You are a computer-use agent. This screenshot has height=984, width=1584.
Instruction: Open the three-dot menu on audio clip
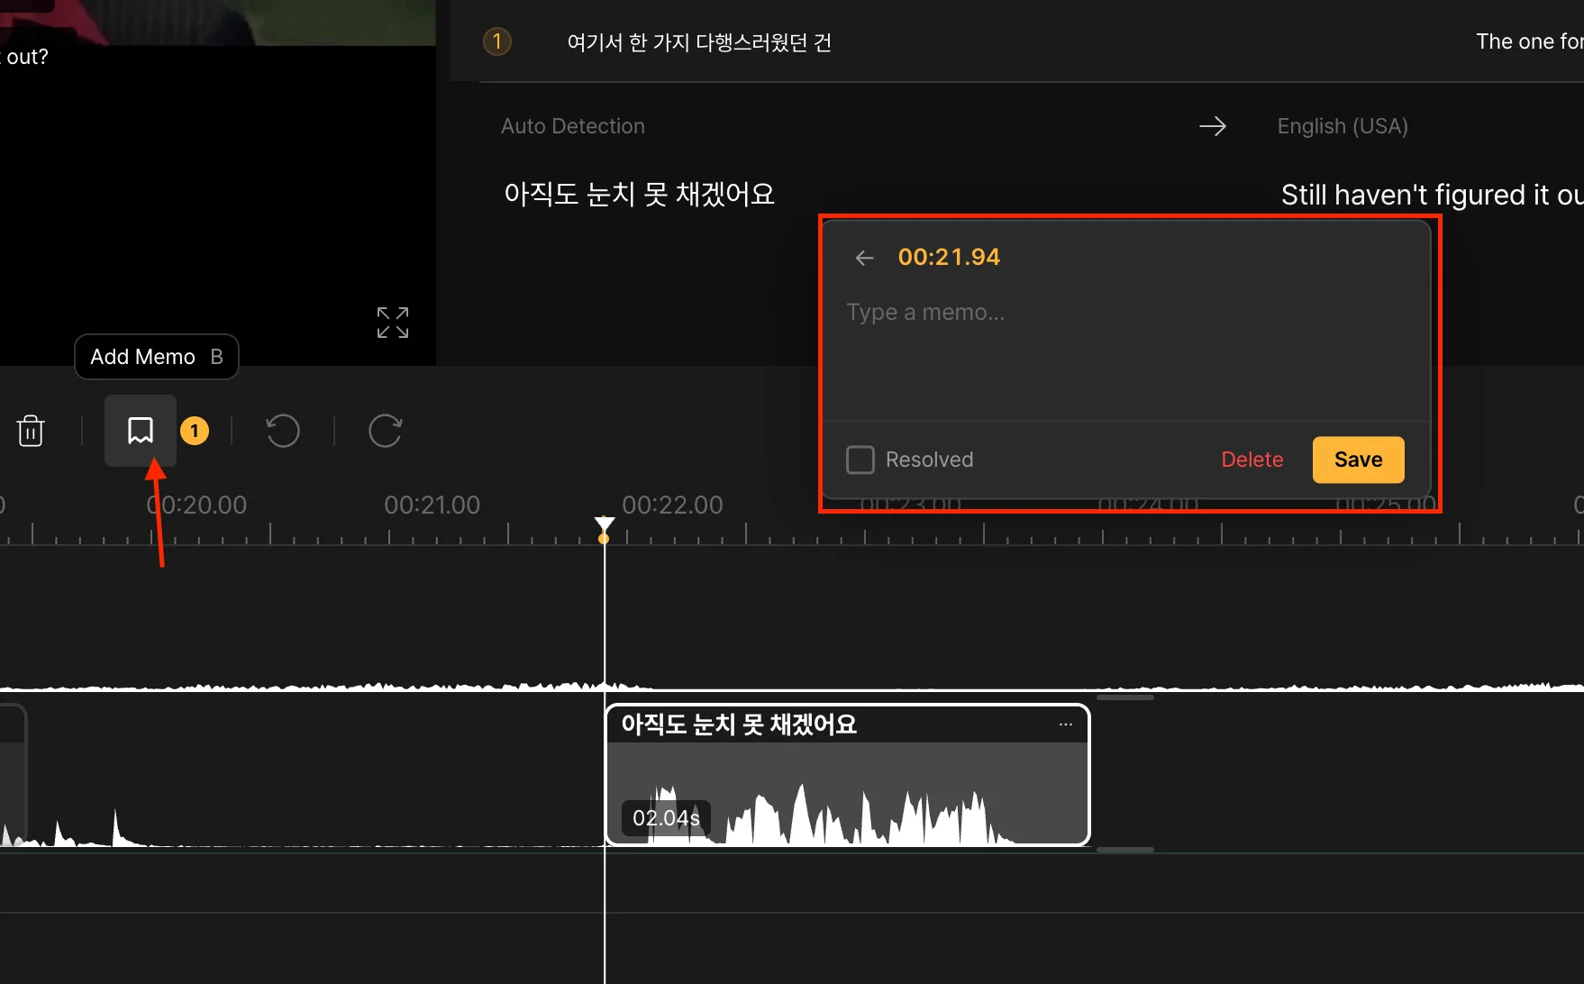point(1066,724)
